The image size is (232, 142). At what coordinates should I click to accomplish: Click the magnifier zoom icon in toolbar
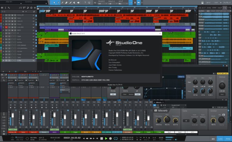(x=89, y=2)
